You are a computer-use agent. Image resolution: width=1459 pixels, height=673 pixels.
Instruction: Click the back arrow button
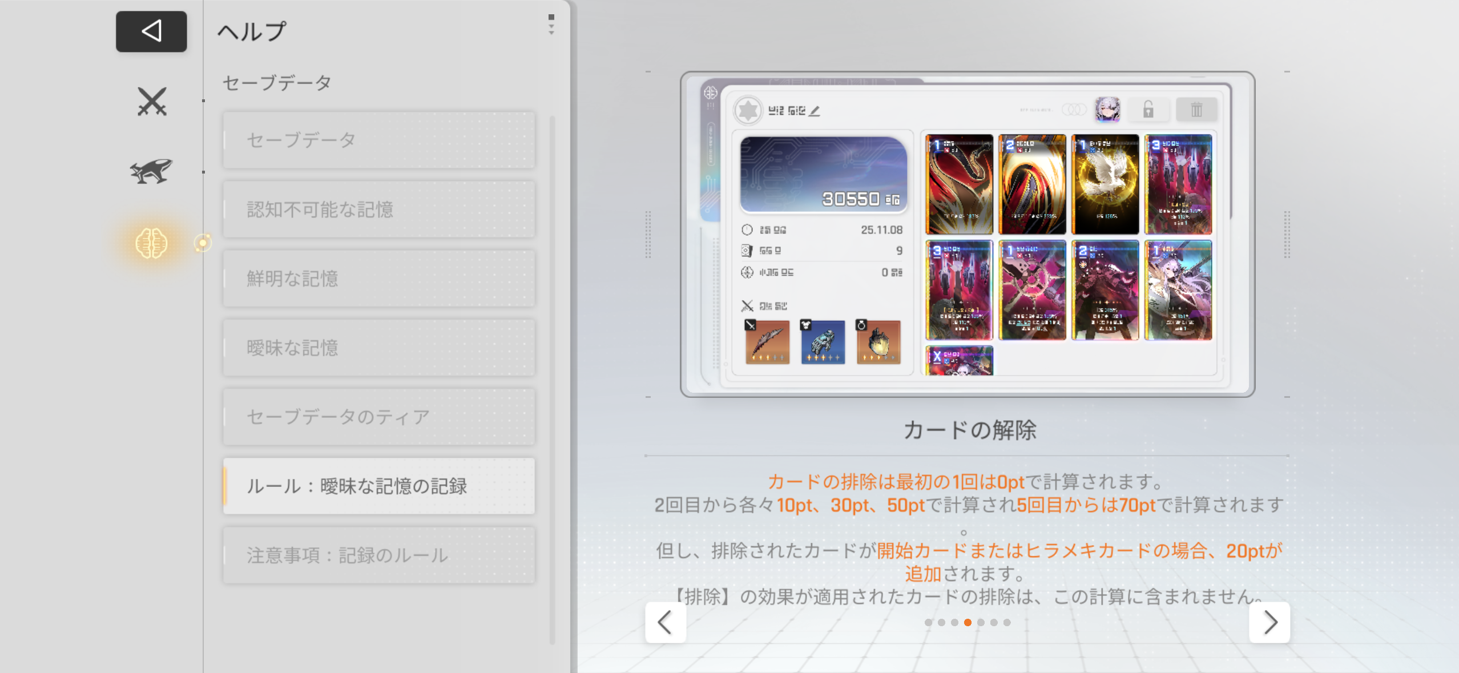coord(151,31)
